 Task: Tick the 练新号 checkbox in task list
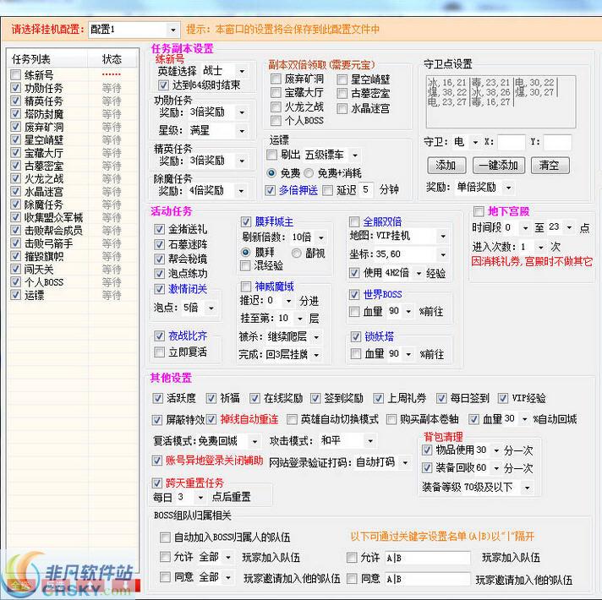coord(16,75)
